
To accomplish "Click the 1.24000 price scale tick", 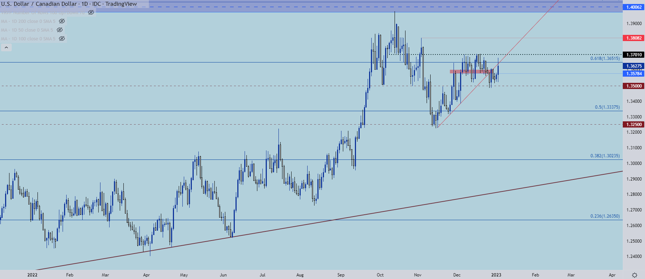I will (x=634, y=256).
